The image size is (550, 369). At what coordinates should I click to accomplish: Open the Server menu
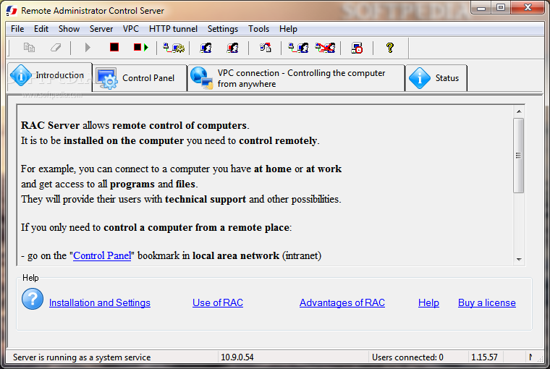pos(101,29)
